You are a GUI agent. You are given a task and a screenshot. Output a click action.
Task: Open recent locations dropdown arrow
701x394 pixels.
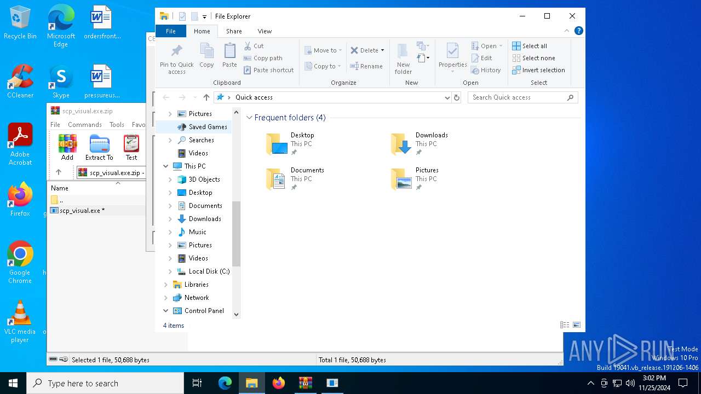tap(194, 97)
